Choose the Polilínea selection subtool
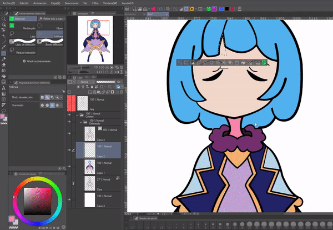 [50, 34]
